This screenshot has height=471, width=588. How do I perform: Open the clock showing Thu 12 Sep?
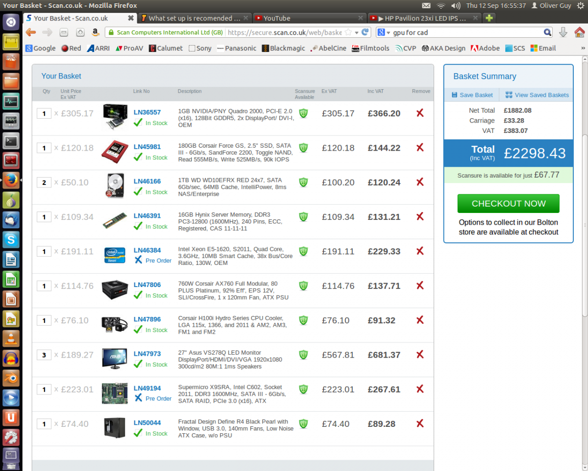(x=496, y=5)
